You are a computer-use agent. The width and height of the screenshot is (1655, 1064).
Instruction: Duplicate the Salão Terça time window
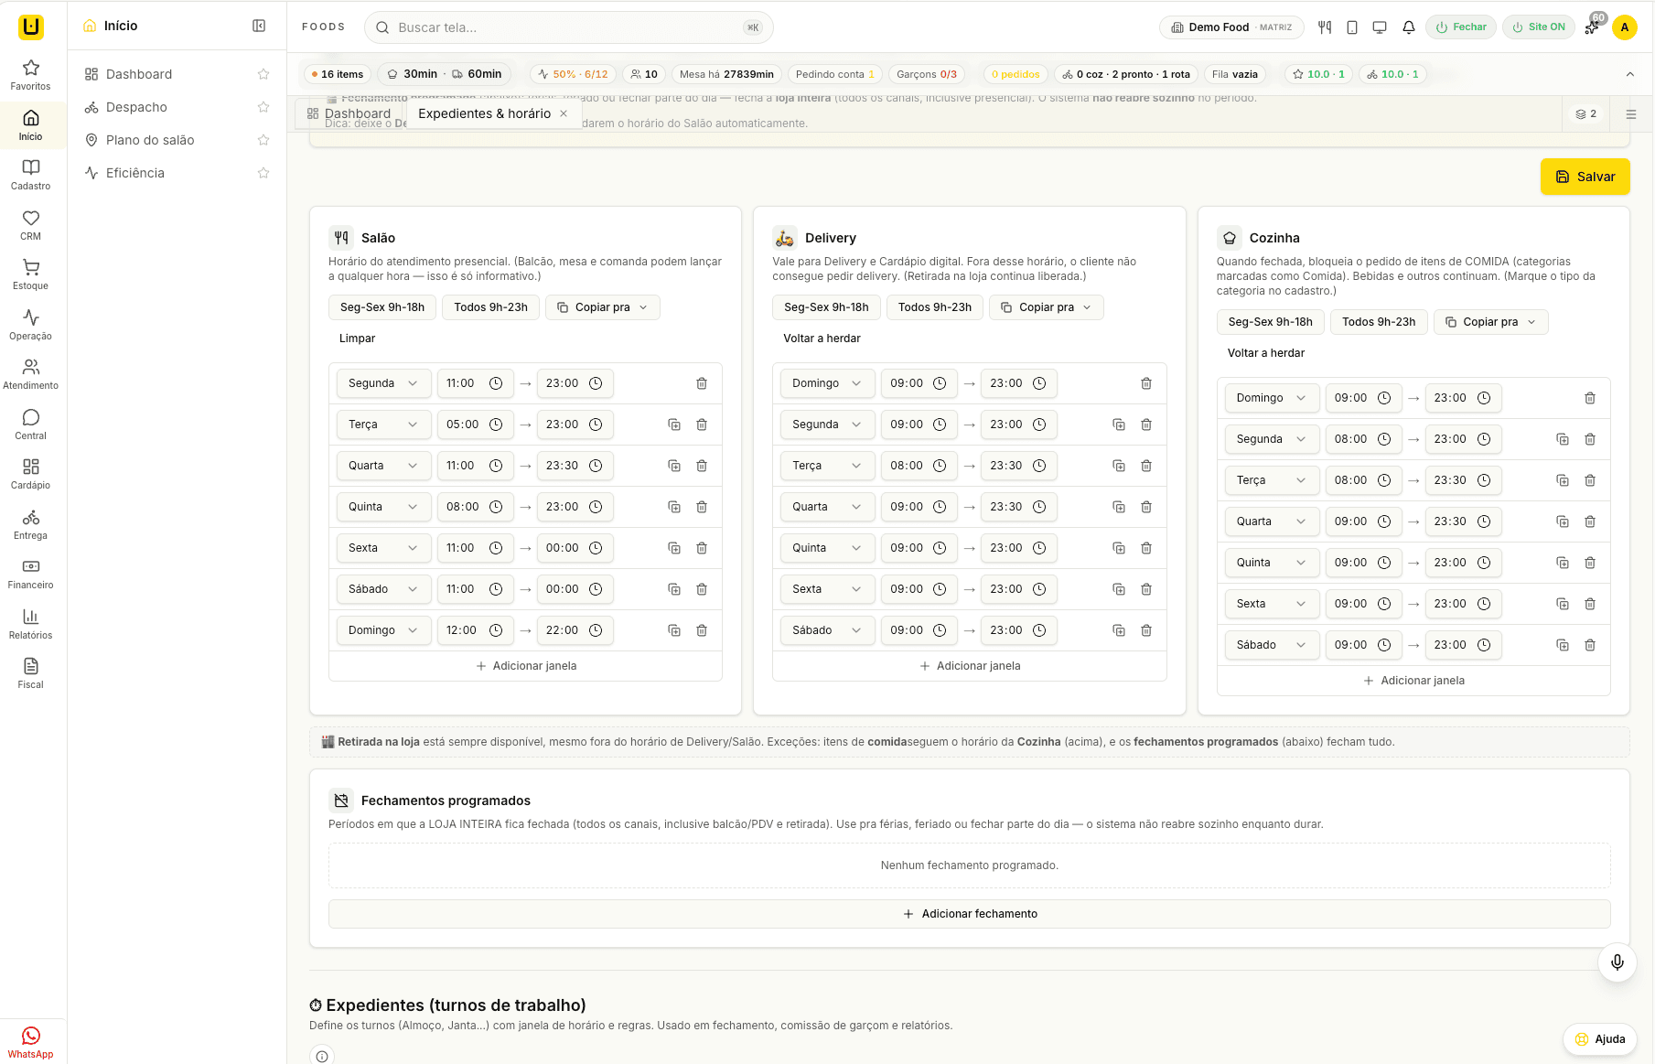(674, 425)
